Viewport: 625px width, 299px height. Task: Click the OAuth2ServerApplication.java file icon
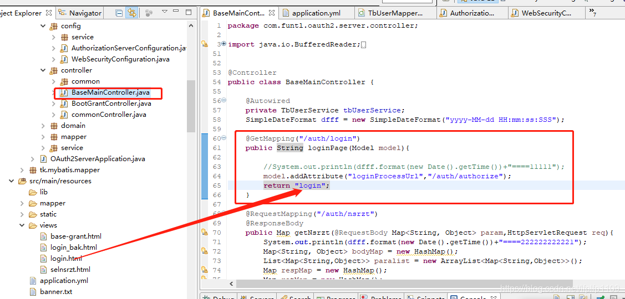click(43, 159)
